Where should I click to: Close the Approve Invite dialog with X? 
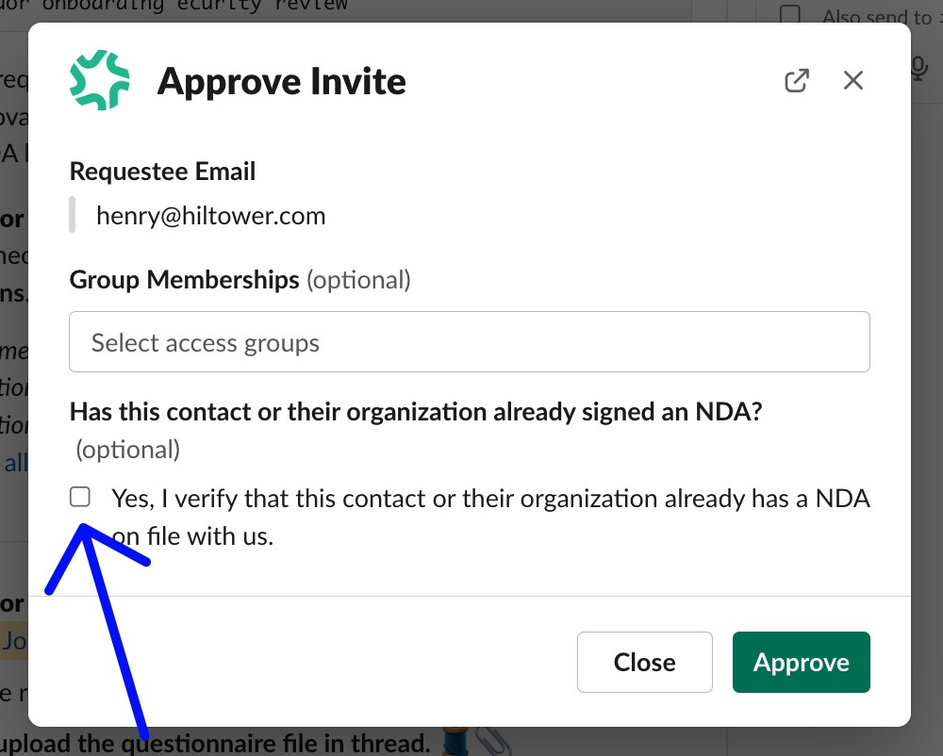[x=852, y=80]
